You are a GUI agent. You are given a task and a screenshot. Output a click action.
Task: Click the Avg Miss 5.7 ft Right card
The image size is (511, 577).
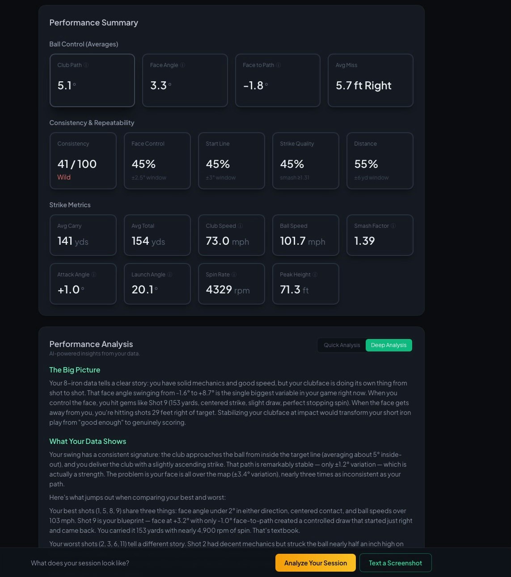[371, 80]
